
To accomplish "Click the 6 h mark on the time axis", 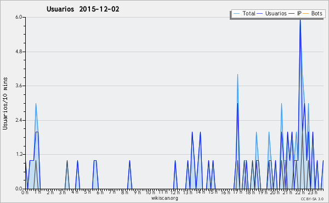I will pos(100,192).
